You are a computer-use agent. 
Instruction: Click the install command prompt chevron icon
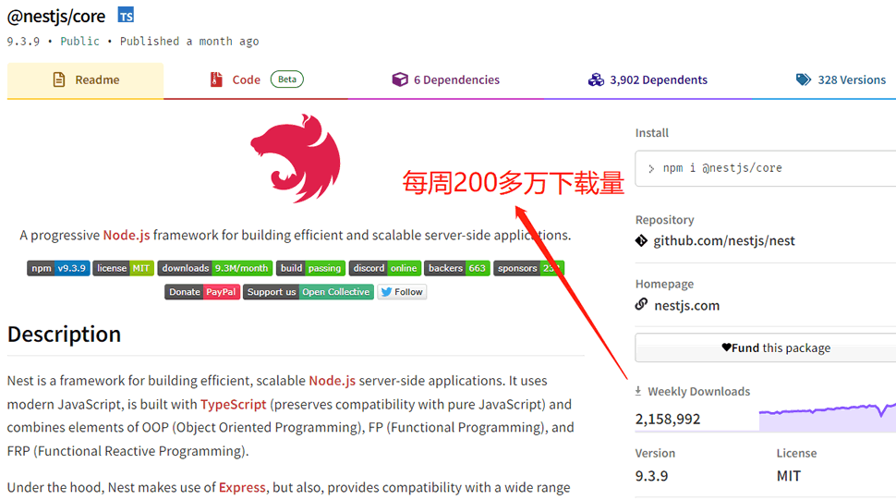pyautogui.click(x=651, y=168)
